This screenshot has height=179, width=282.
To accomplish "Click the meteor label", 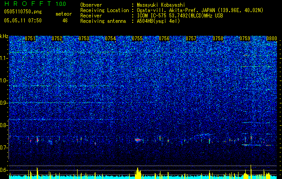I will click(x=64, y=14).
